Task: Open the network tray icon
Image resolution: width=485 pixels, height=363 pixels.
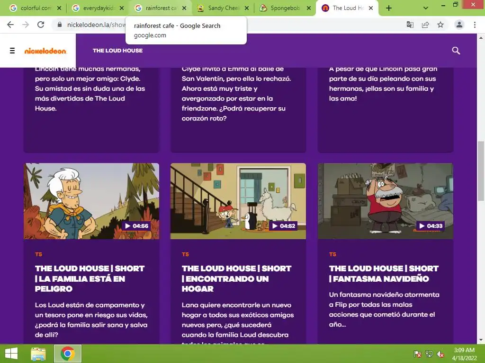Action: [429, 354]
